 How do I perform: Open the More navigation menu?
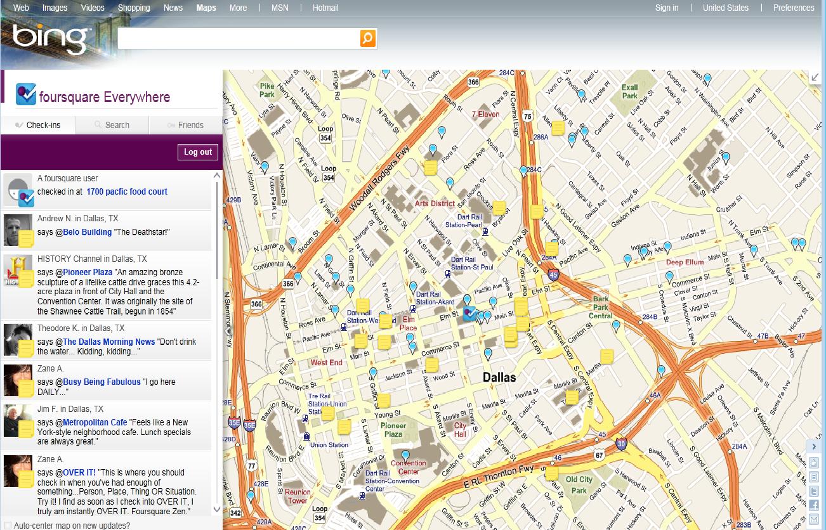click(x=238, y=8)
